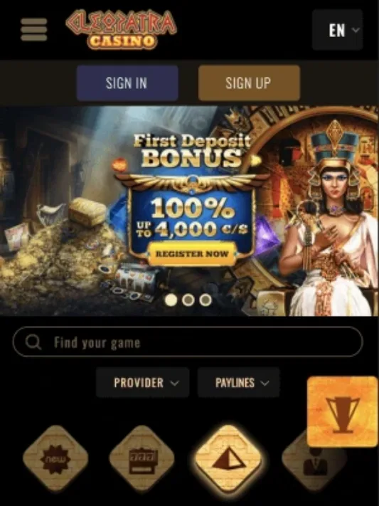
Task: Select the New games category icon
Action: point(55,458)
